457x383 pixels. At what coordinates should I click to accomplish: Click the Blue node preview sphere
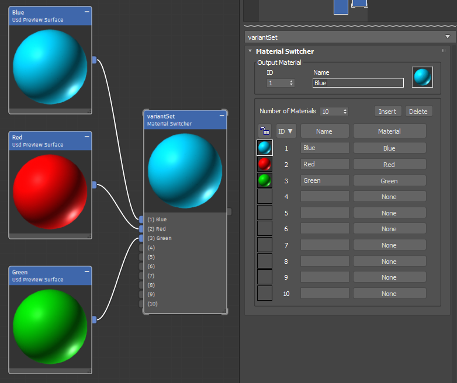pos(50,67)
